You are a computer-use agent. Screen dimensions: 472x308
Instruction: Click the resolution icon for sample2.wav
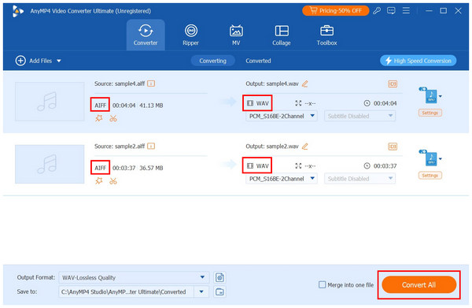(298, 165)
